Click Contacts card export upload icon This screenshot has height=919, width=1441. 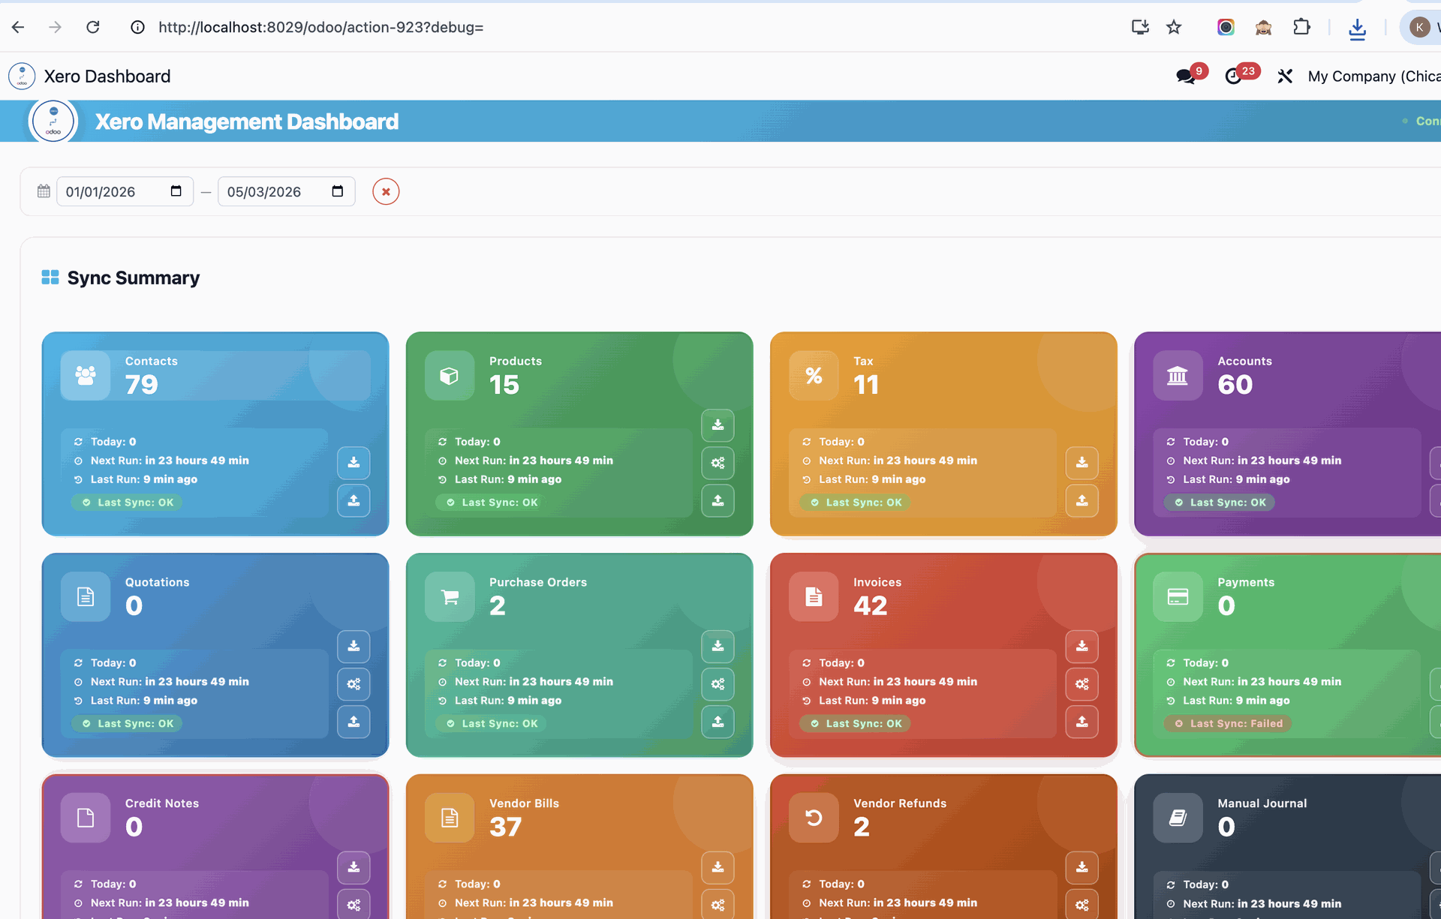click(x=353, y=500)
